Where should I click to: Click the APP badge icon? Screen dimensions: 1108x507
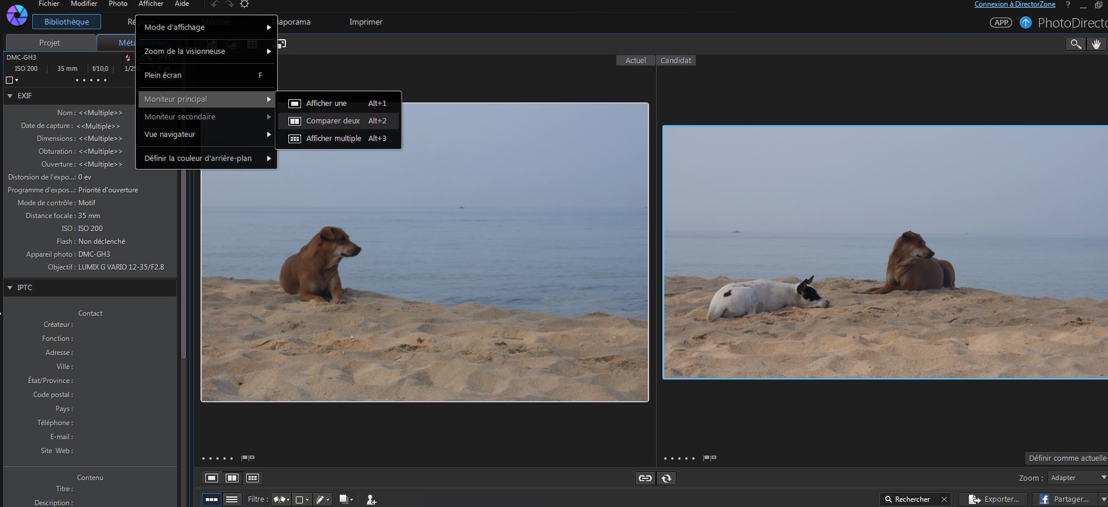click(1001, 22)
